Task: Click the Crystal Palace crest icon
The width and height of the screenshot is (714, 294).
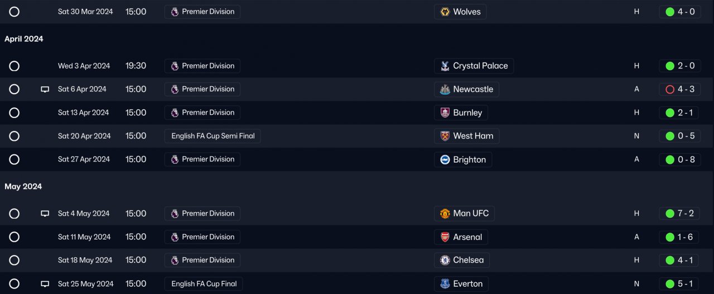Action: pos(445,66)
